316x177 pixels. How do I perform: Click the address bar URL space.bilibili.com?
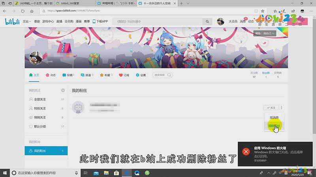[74, 11]
